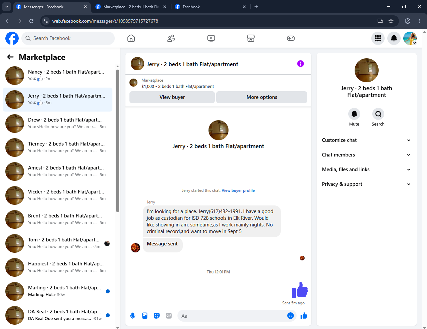Screen dimensions: 427x329
Task: Attach a photo file icon
Action: coord(145,316)
